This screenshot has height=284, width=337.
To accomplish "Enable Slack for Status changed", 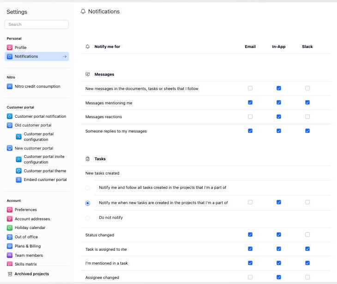I will click(307, 235).
